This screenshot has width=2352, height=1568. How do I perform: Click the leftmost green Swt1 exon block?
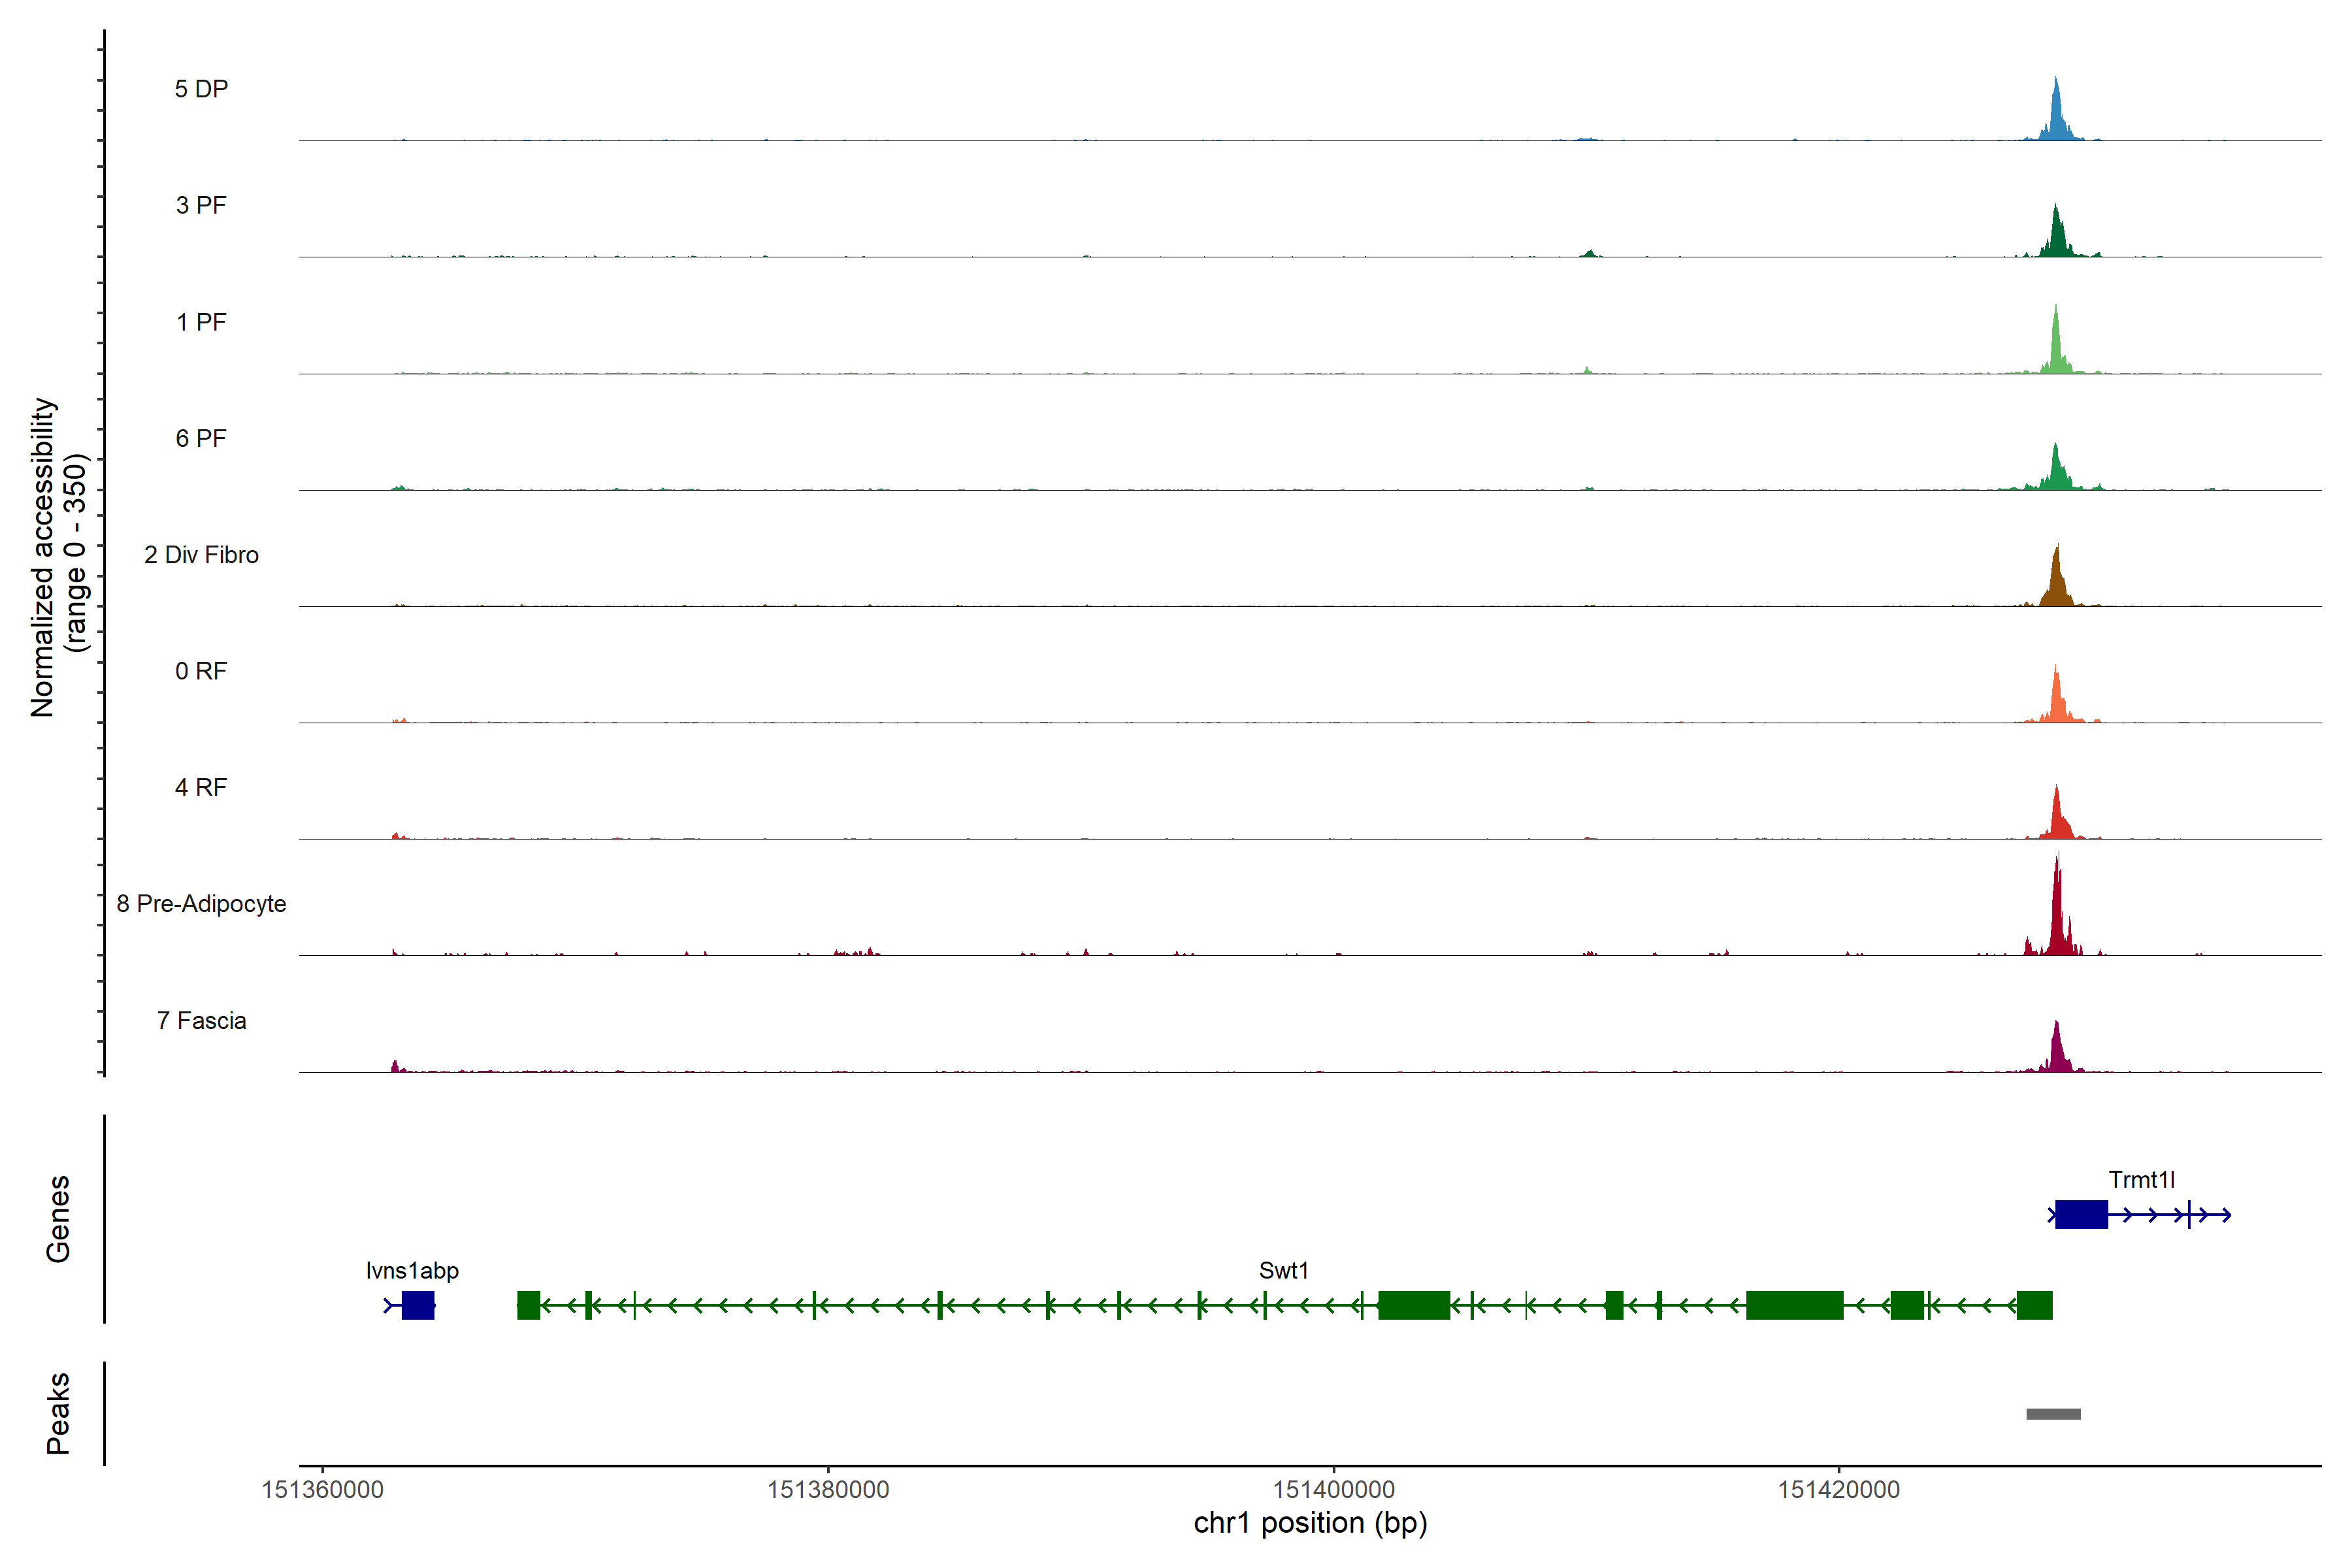coord(528,1305)
